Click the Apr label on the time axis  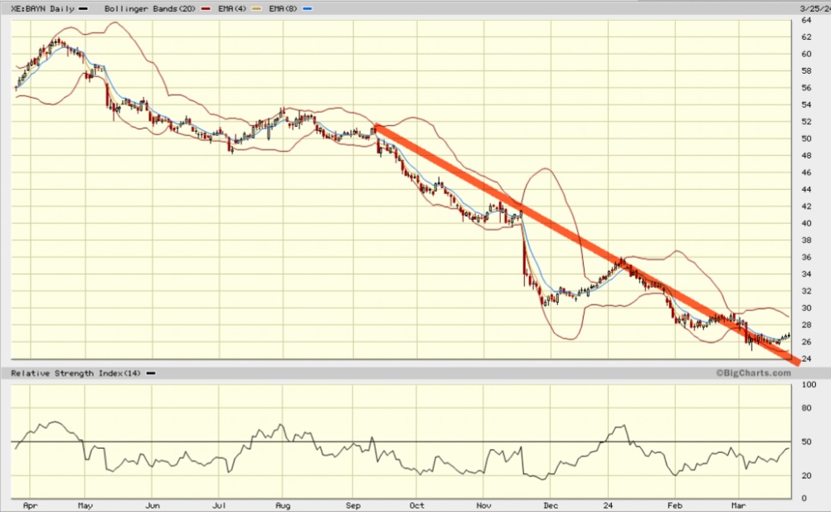pos(31,505)
